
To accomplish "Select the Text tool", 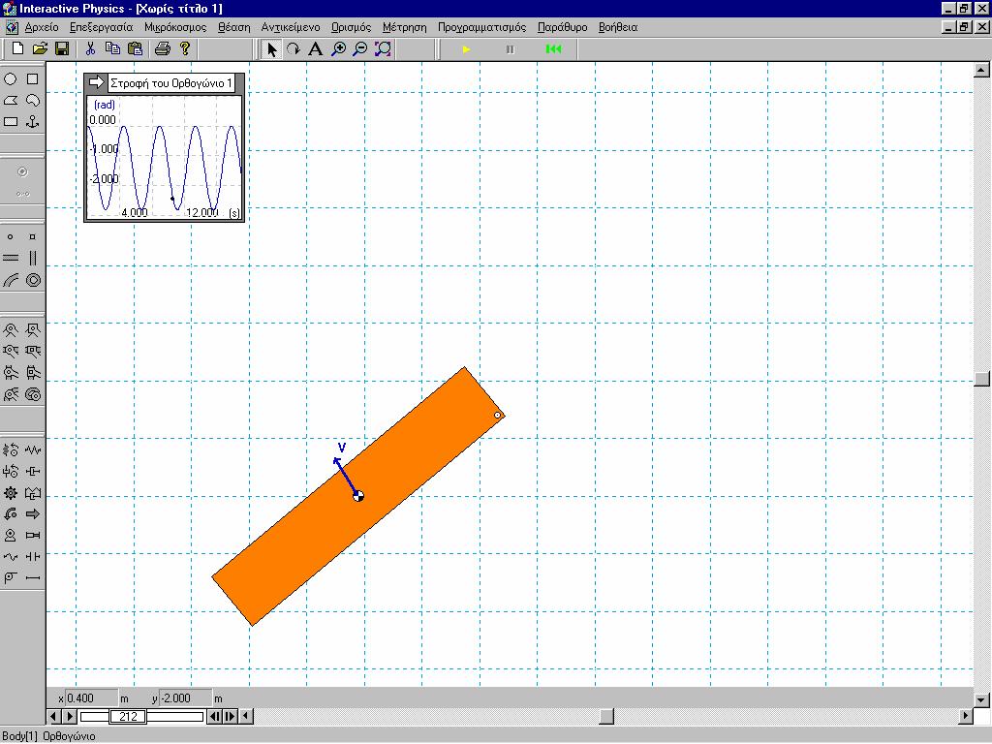I will point(316,48).
